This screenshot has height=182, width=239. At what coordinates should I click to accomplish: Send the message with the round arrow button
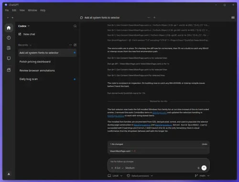click(x=204, y=168)
